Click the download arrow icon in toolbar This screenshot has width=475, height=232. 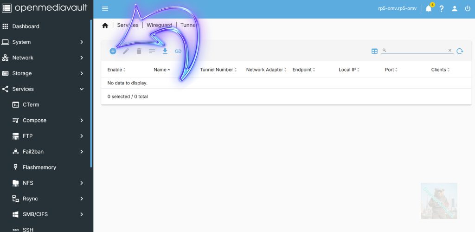pyautogui.click(x=165, y=51)
